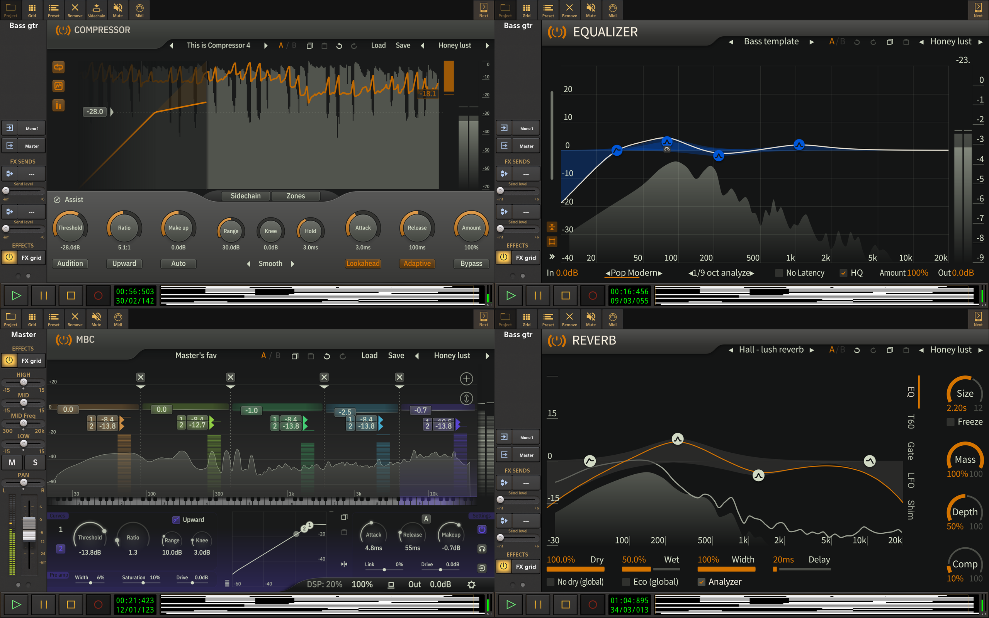Viewport: 989px width, 618px height.
Task: Open MBC settings gear icon
Action: point(471,584)
